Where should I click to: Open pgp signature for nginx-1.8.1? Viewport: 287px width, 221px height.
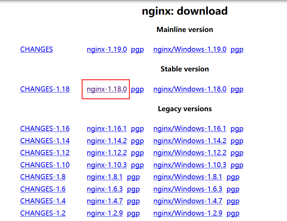point(133,177)
